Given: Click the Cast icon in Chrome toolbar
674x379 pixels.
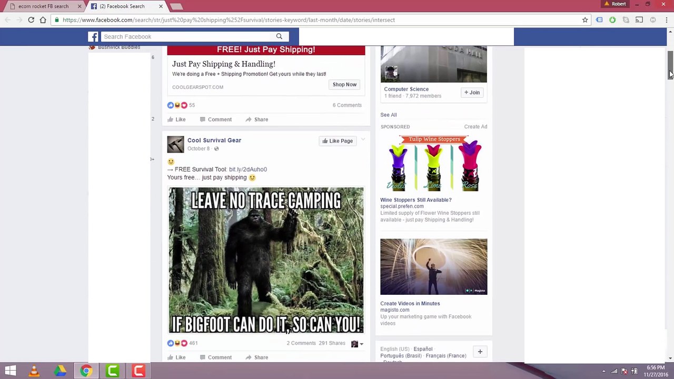Looking at the screenshot, I should tap(639, 20).
